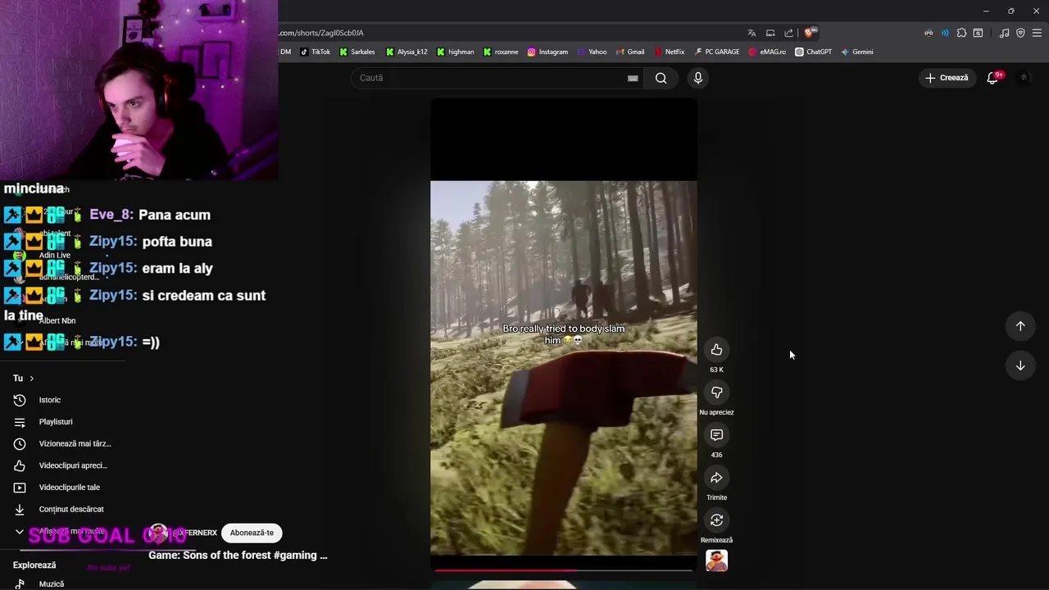Click the dislike 'Nu apreciez' thumbs down icon

(x=716, y=393)
